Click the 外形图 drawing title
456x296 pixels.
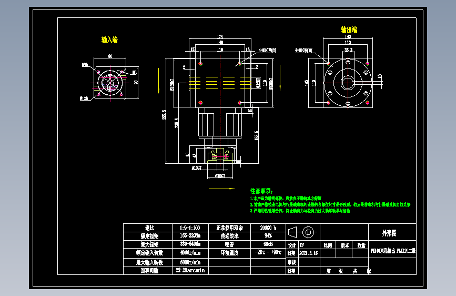click(x=389, y=233)
